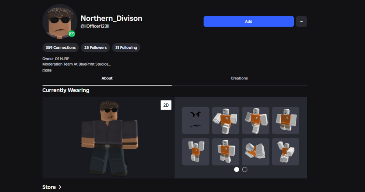The image size is (365, 192).
Task: Click the blue Add button
Action: (x=249, y=21)
